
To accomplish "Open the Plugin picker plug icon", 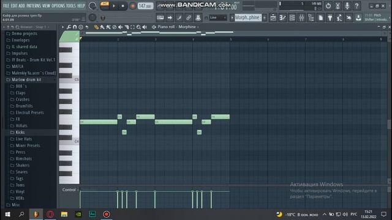I will tap(330, 18).
